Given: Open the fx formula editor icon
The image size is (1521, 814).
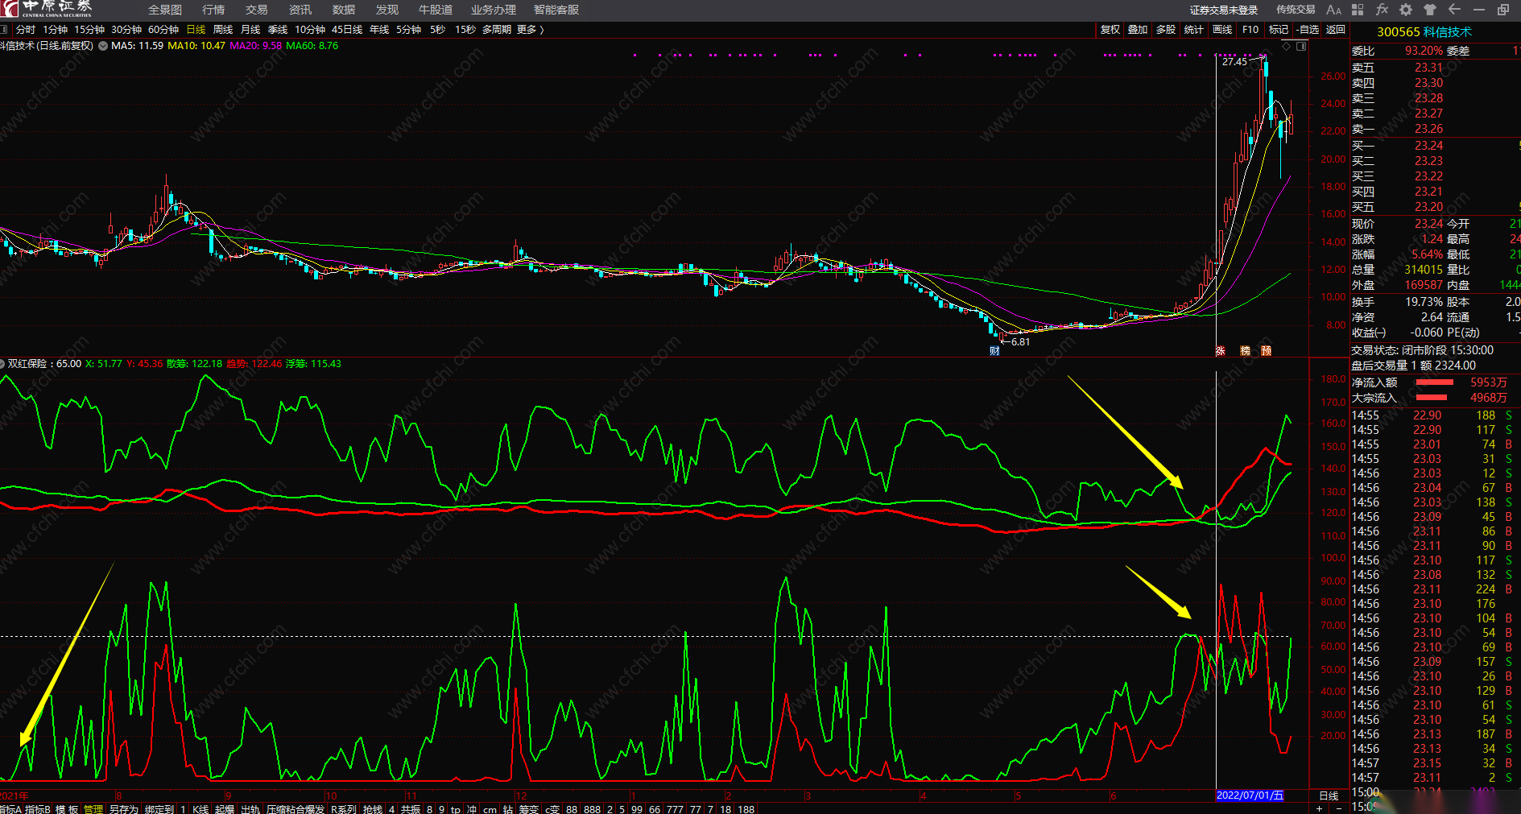Looking at the screenshot, I should (x=1382, y=10).
